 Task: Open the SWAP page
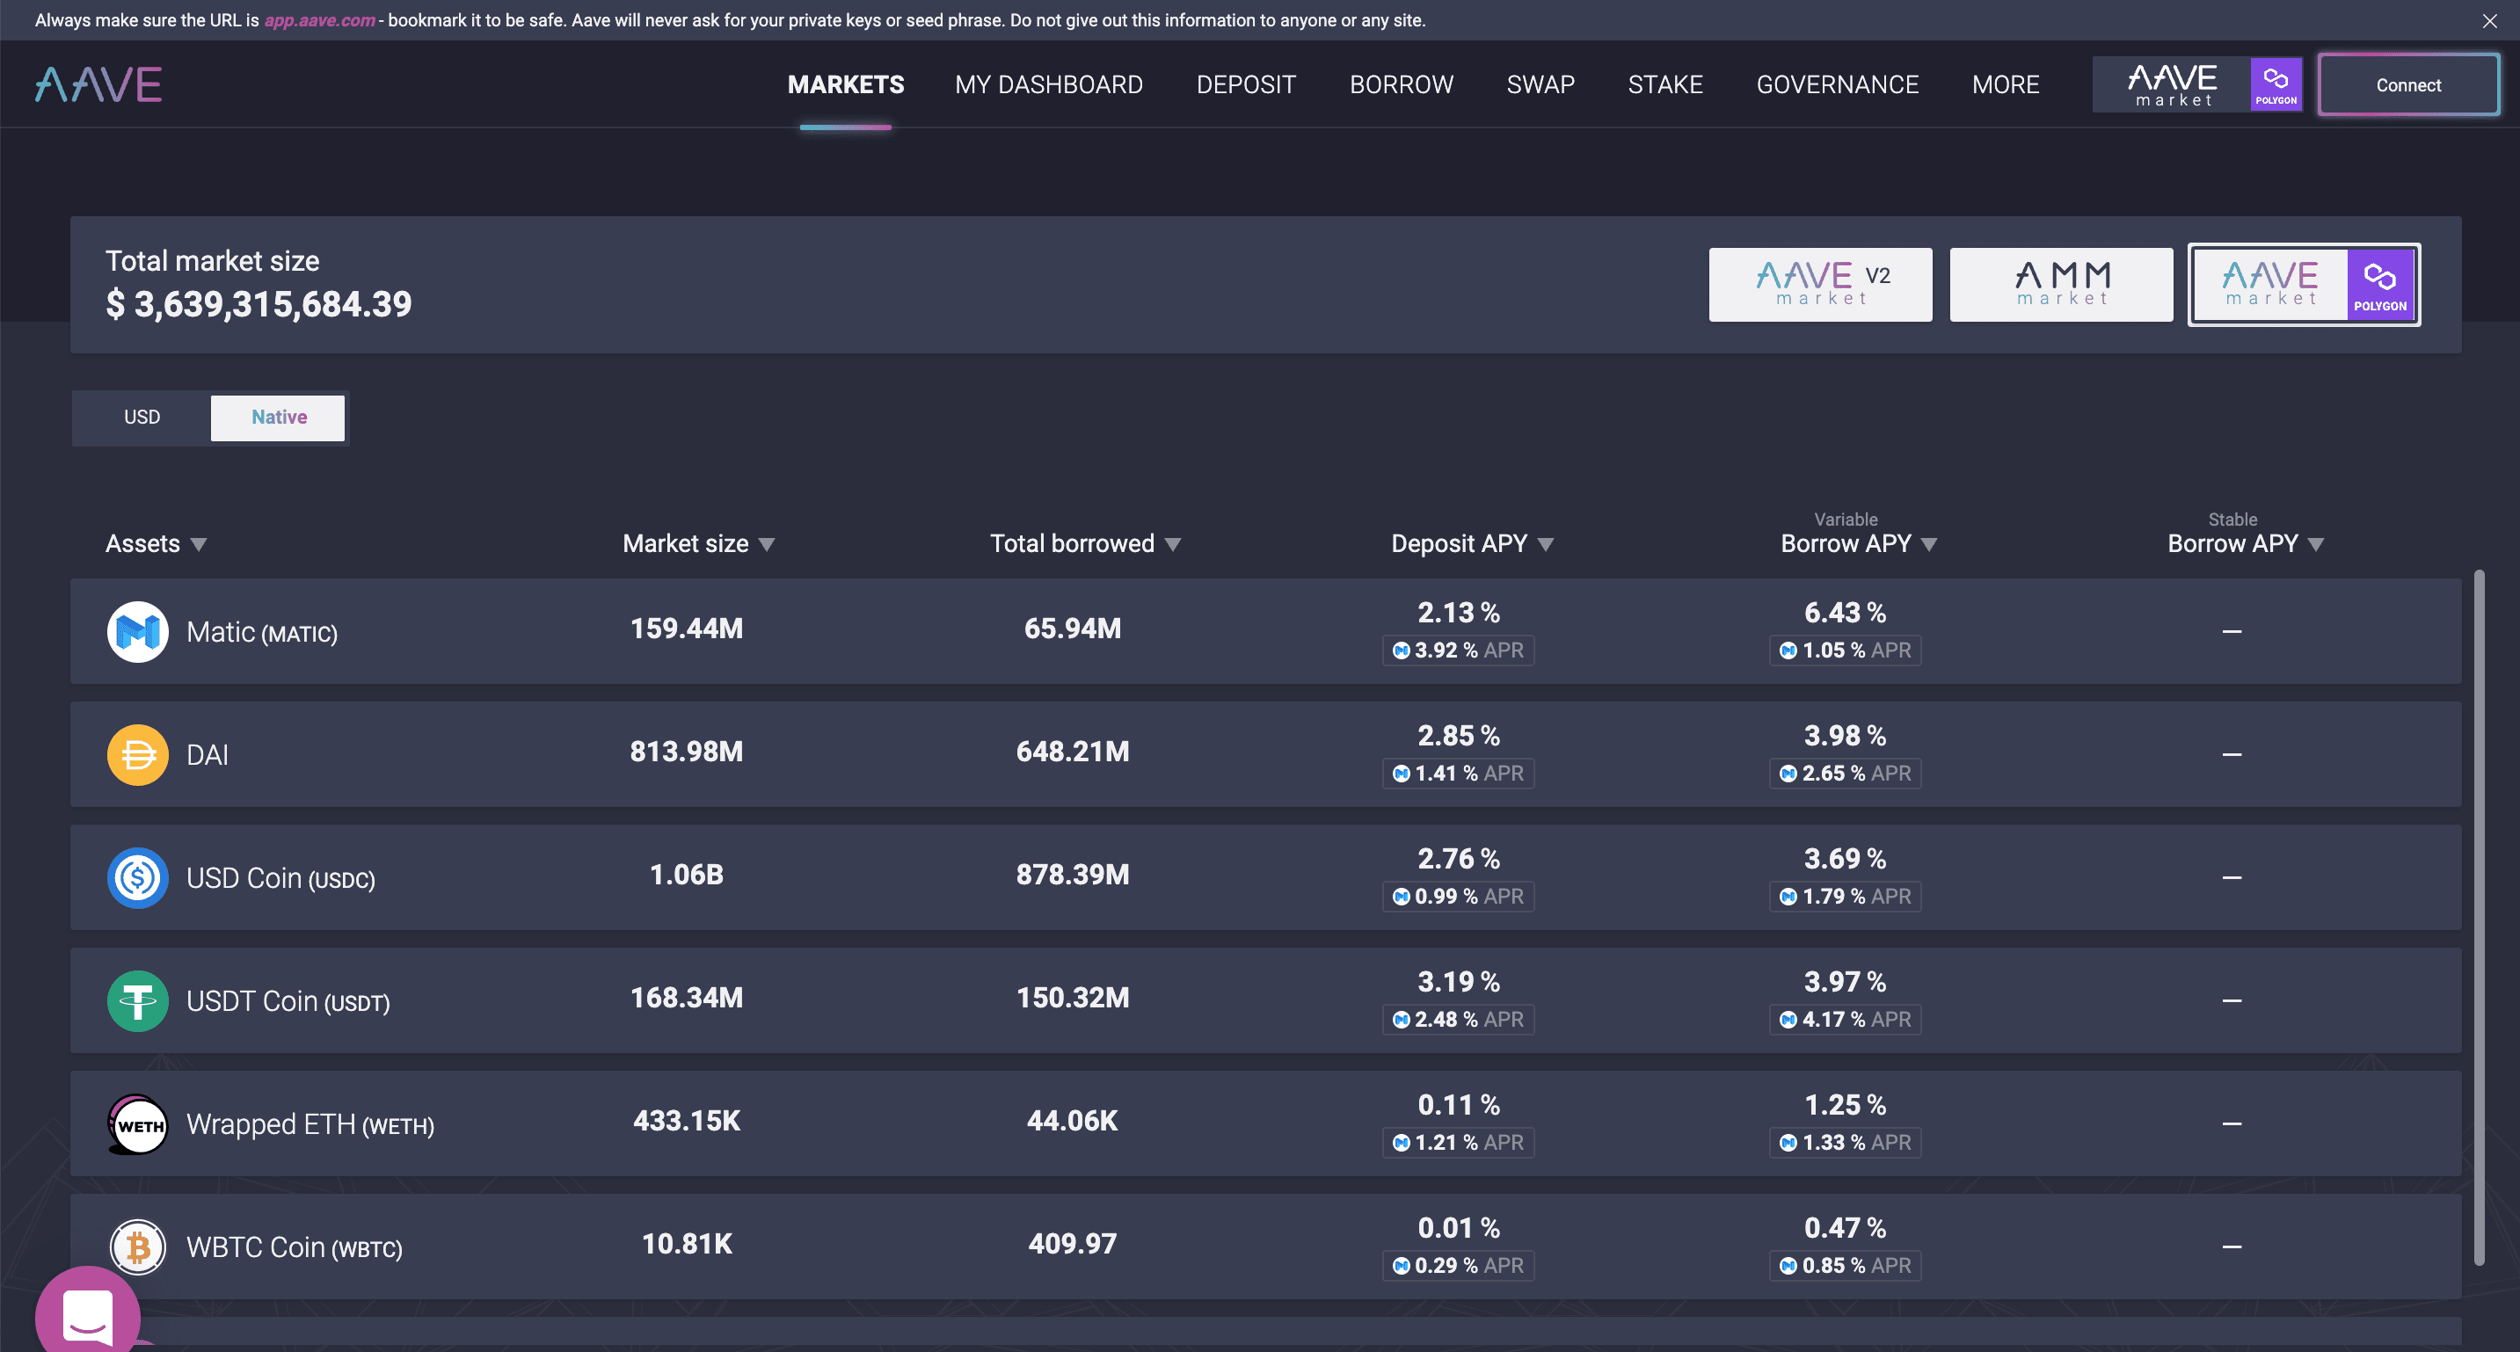1540,85
